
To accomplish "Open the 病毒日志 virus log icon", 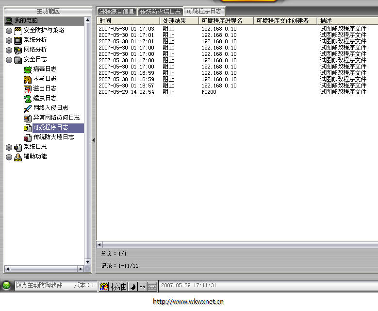I will 28,69.
